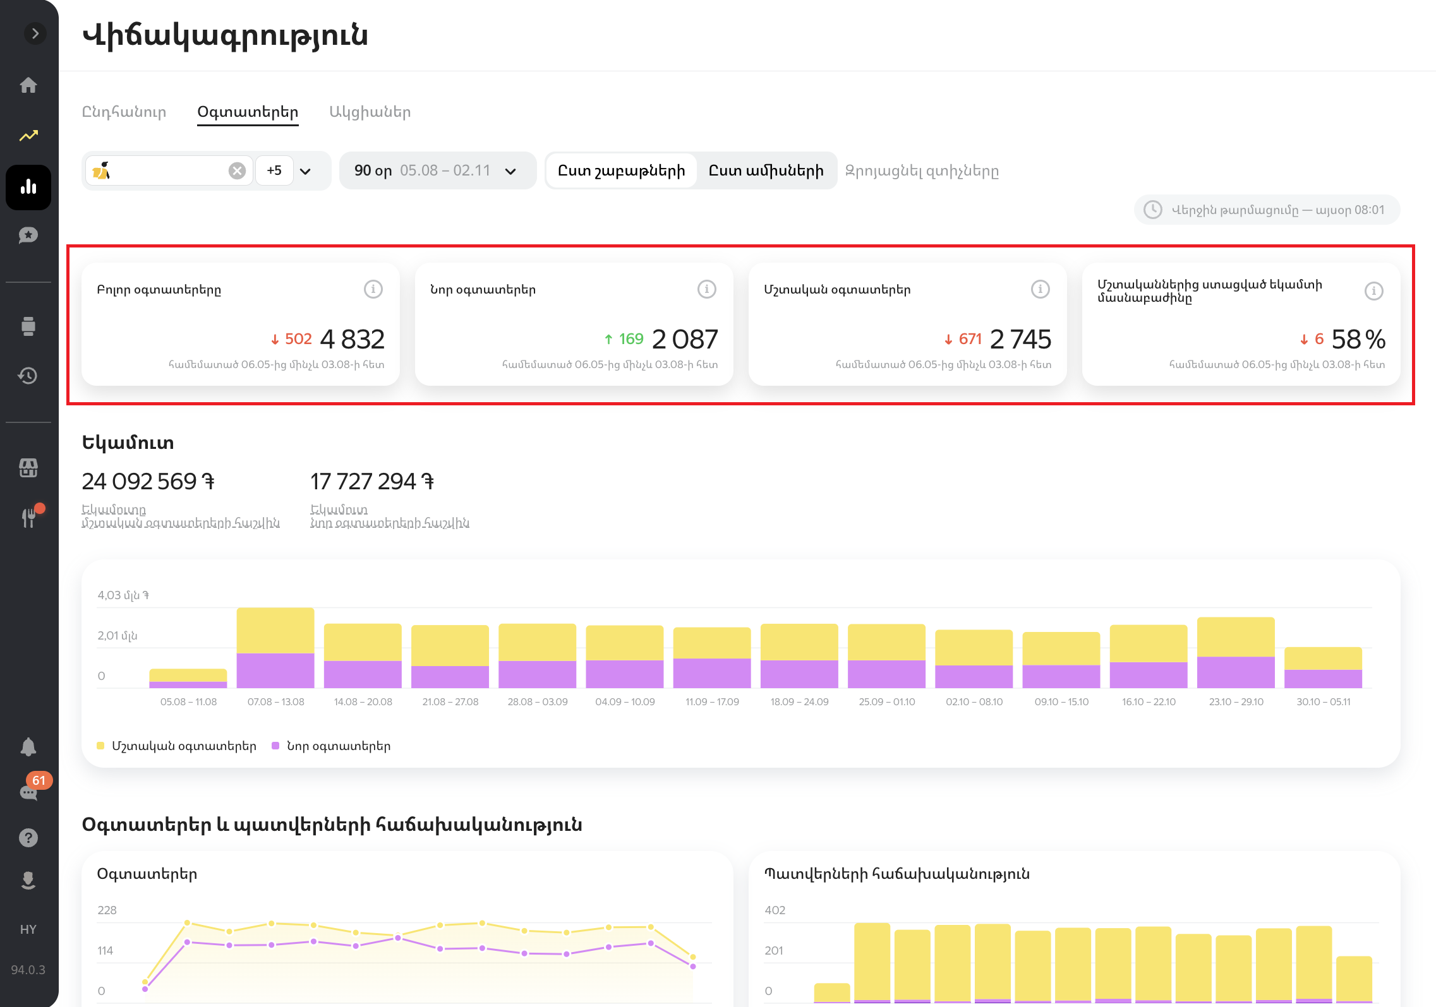Switch grouping to Ըստ շաբաթների

[621, 170]
